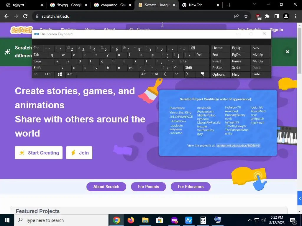
Task: Open For Educators page
Action: click(191, 187)
